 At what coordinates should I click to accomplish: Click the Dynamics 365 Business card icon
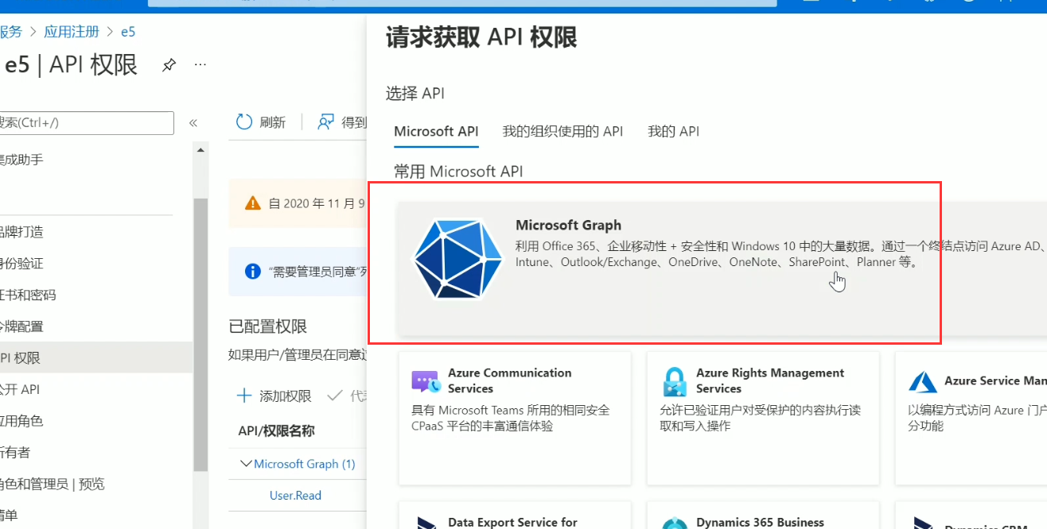(675, 523)
